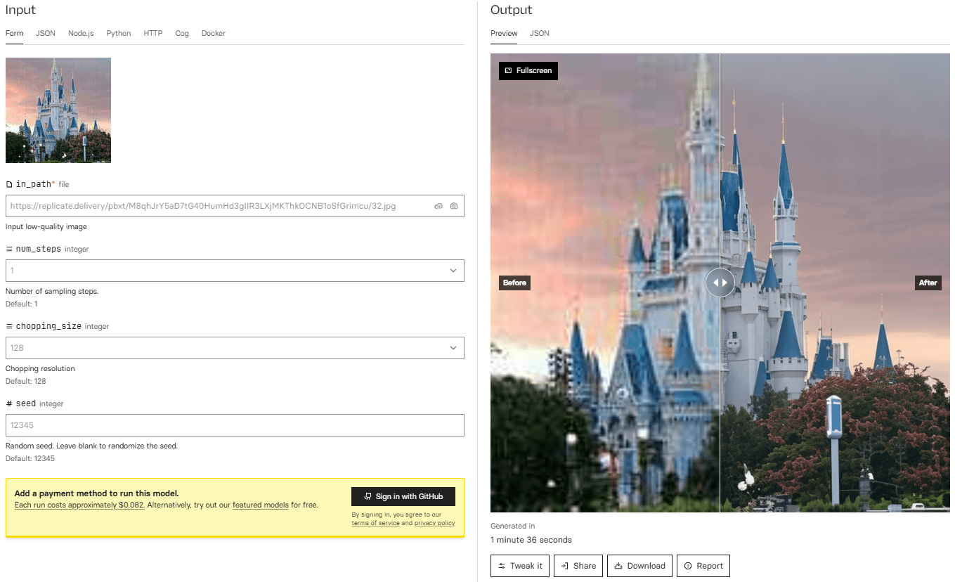Click the chopping_size field label
The image size is (955, 582).
click(48, 326)
